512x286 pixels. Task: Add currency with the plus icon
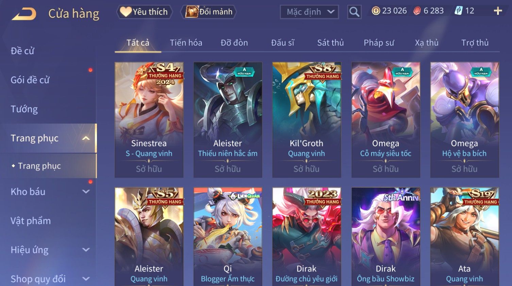click(x=498, y=11)
